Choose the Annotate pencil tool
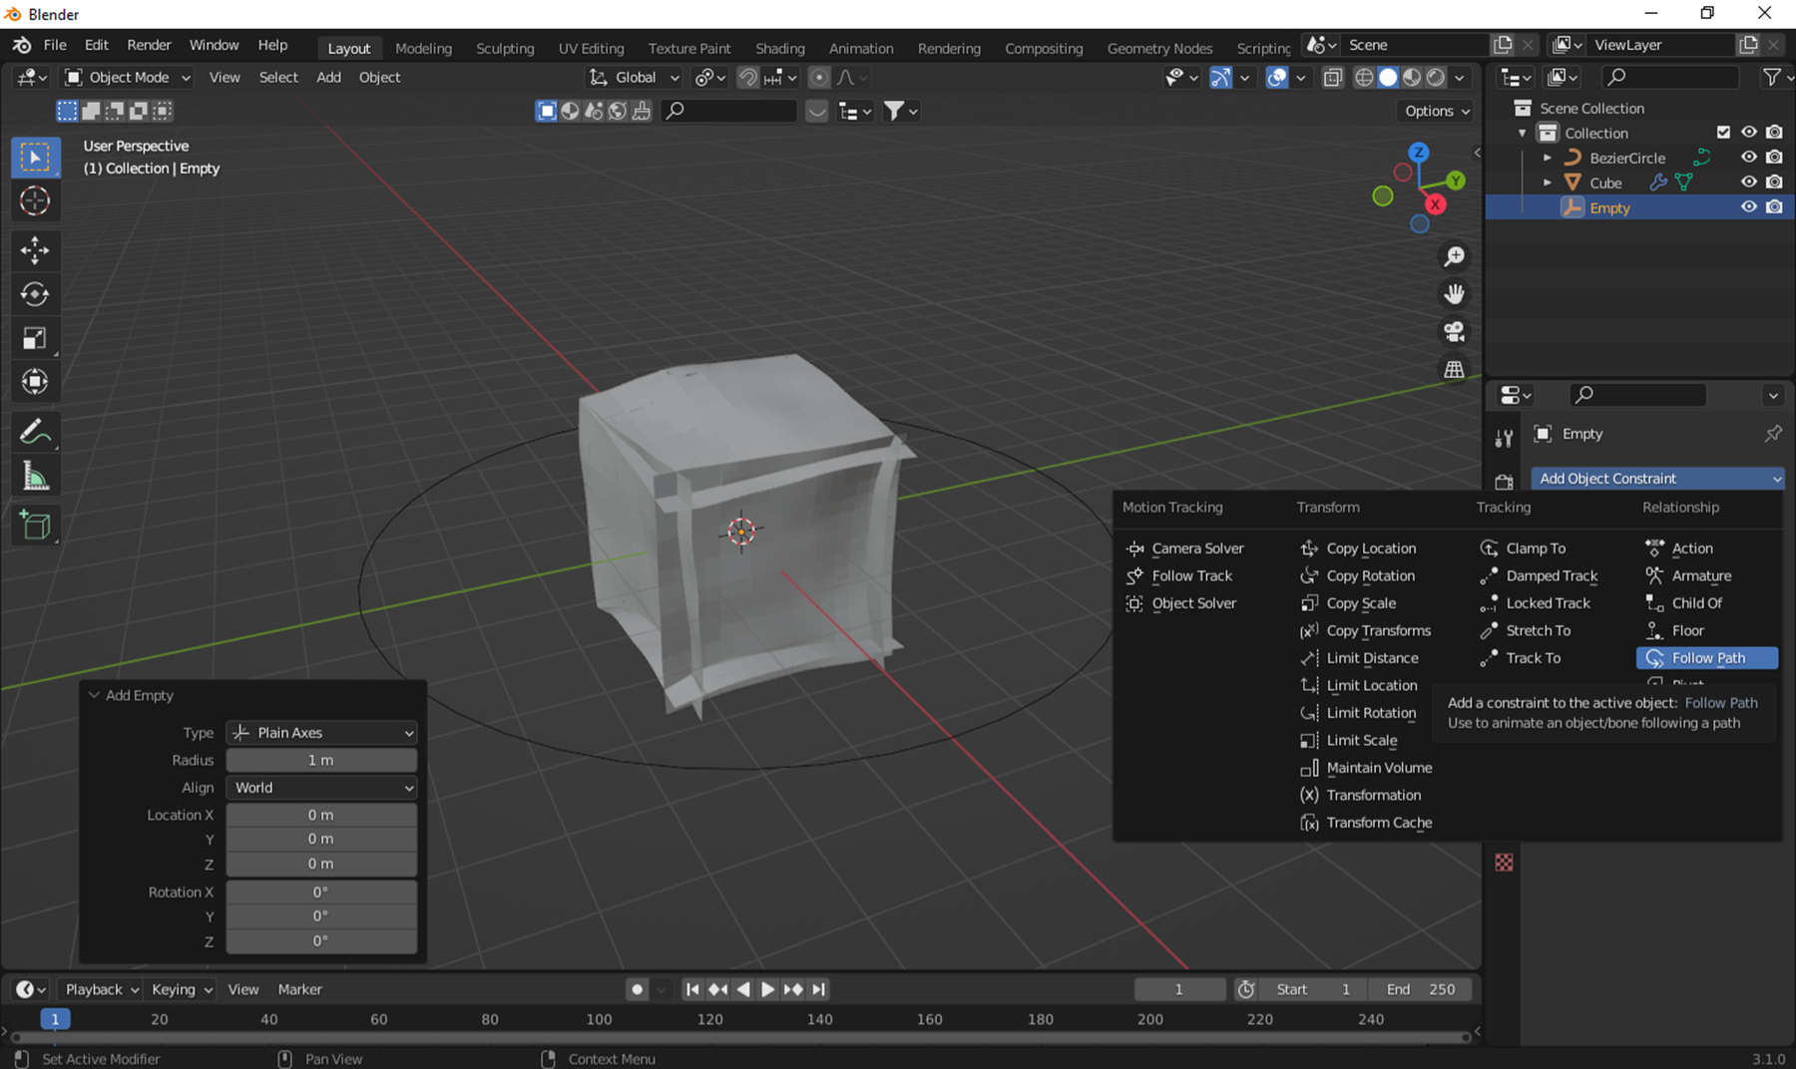The height and width of the screenshot is (1069, 1796). [x=35, y=432]
